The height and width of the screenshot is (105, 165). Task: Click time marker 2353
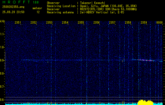coord(49,22)
